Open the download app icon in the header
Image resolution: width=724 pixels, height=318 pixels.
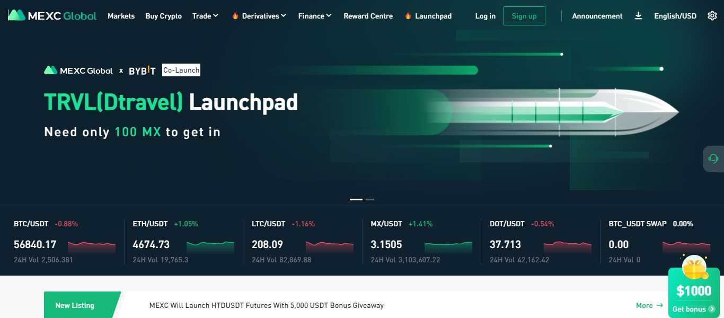(638, 16)
